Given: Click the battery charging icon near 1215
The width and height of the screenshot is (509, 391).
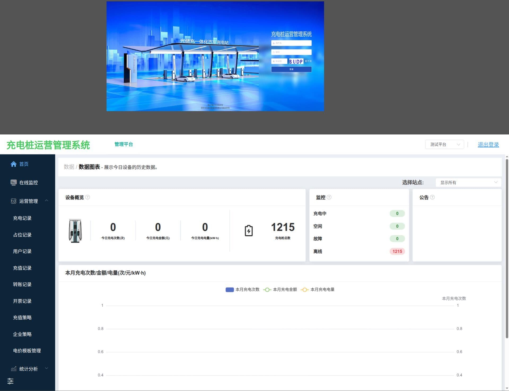Looking at the screenshot, I should tap(249, 231).
